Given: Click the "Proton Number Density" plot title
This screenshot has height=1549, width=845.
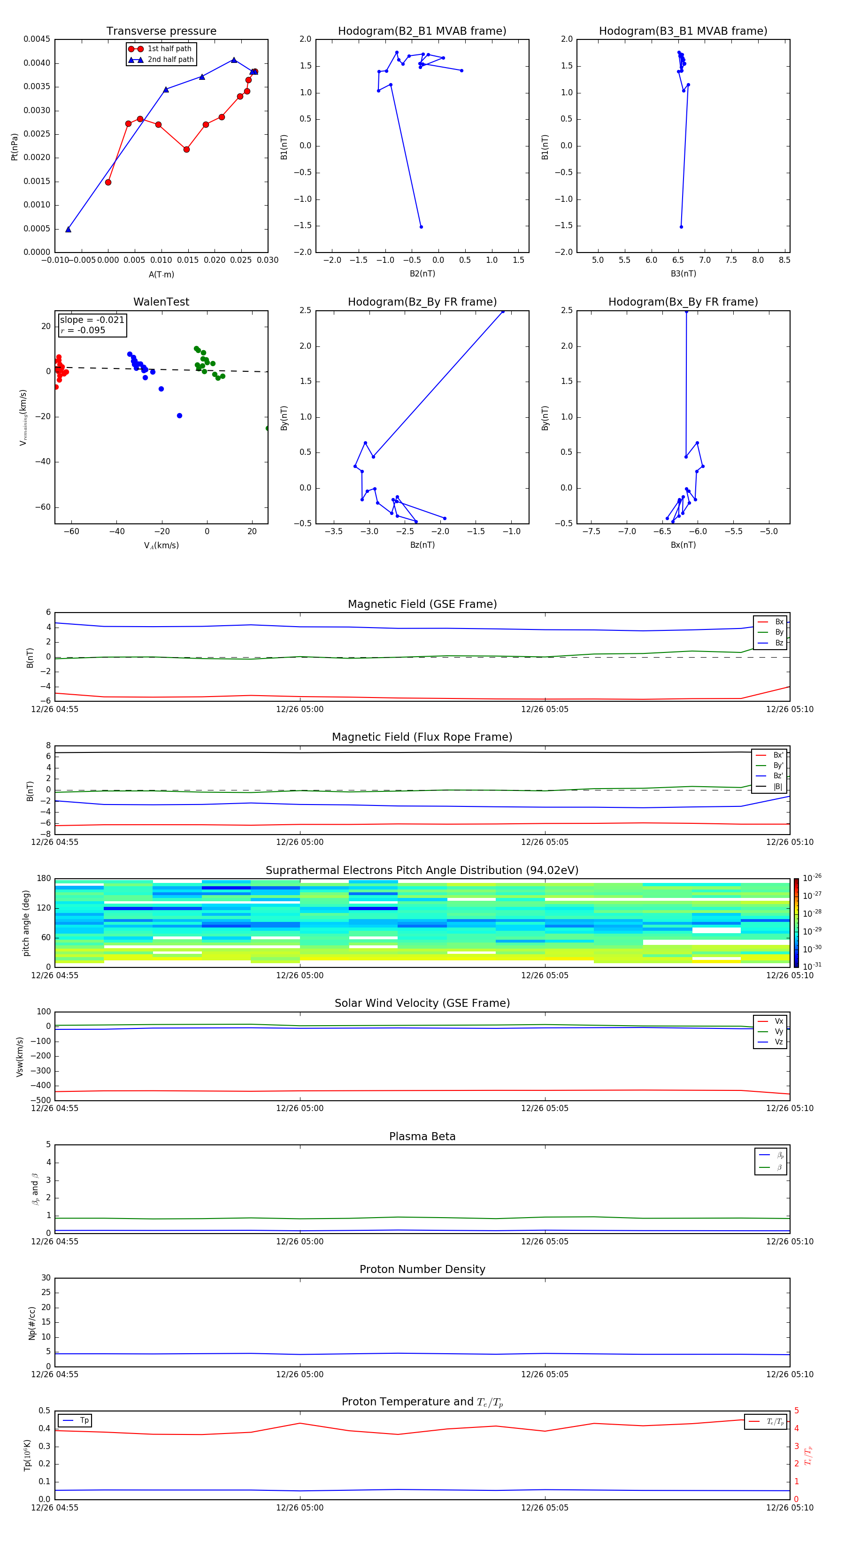Looking at the screenshot, I should 422,1269.
